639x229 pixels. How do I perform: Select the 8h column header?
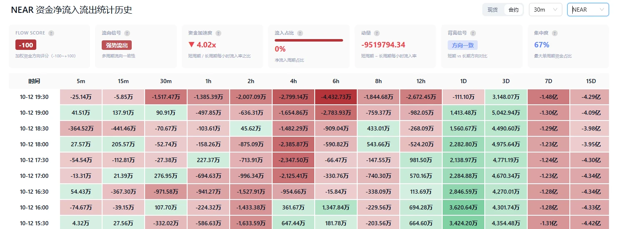pyautogui.click(x=378, y=81)
